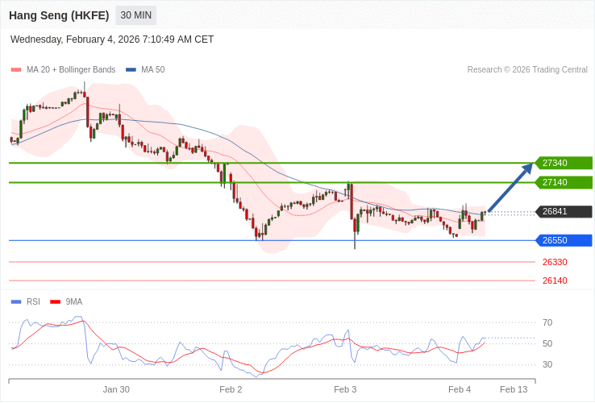Viewport: 595px width, 403px height.
Task: Click the 27140 resistance price tag
Action: click(564, 182)
